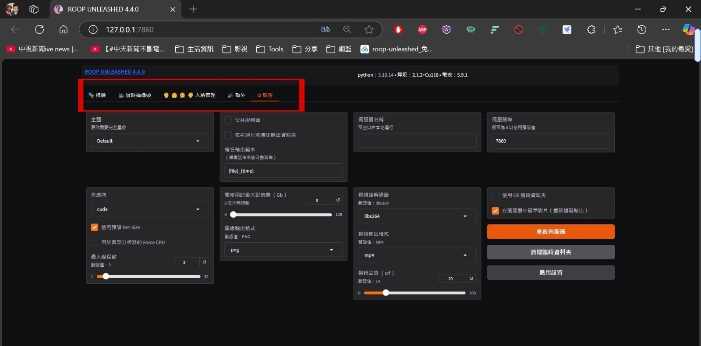Uncheck 使用預設 Det-Size option
Image resolution: width=701 pixels, height=346 pixels.
tap(95, 227)
